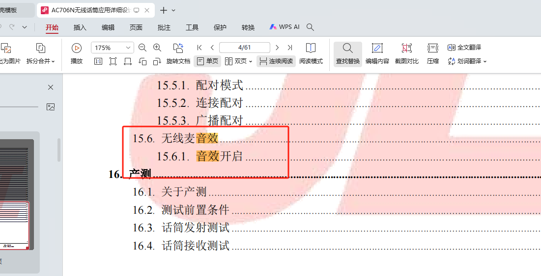Go to next page
Viewport: 541px width, 276px height.
click(x=277, y=48)
